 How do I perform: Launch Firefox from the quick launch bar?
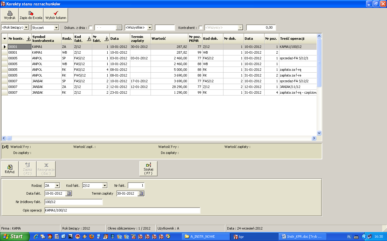pos(92,236)
